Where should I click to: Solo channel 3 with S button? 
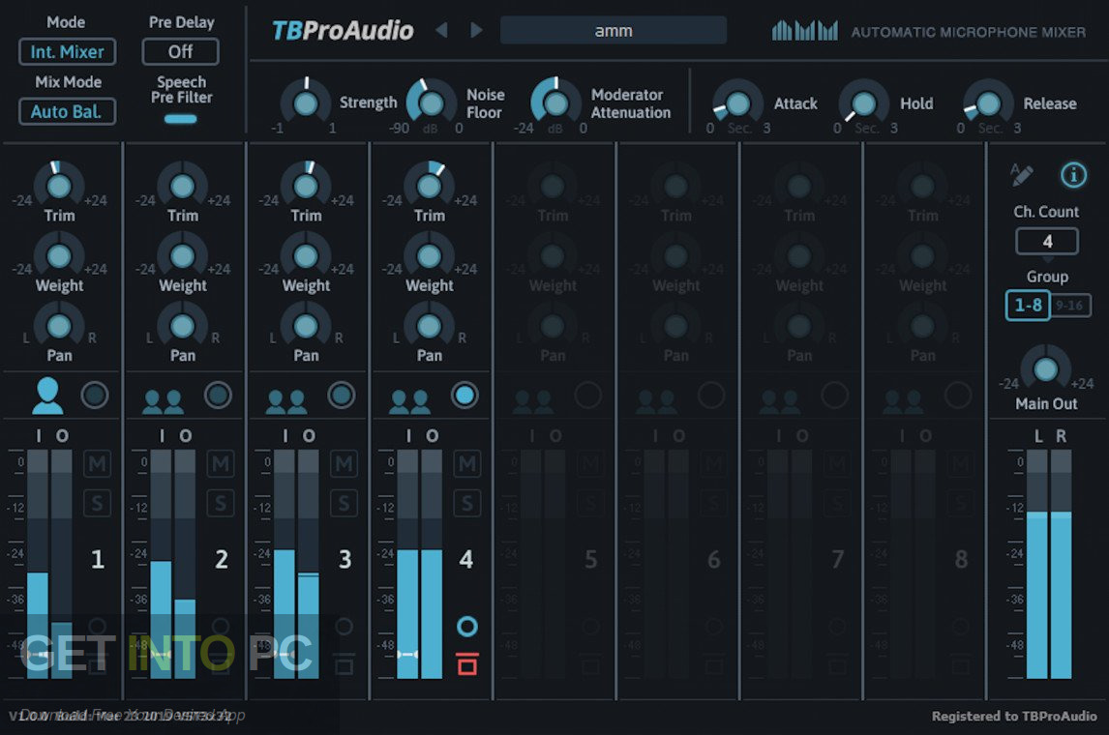pos(344,503)
